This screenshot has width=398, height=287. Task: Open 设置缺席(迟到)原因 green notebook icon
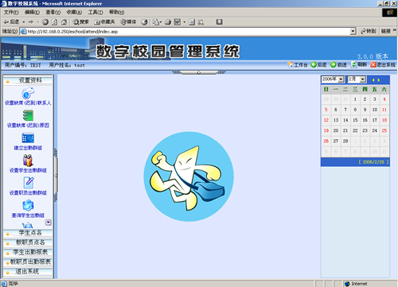tap(28, 115)
